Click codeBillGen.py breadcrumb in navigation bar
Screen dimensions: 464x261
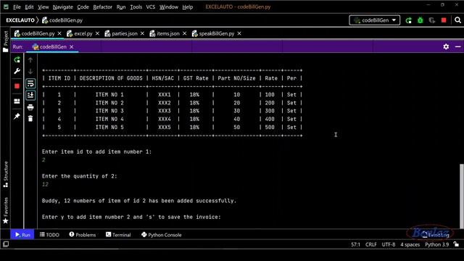[x=62, y=20]
